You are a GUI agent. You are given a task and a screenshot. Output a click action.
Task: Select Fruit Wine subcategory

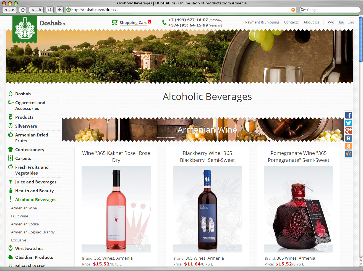coord(20,216)
